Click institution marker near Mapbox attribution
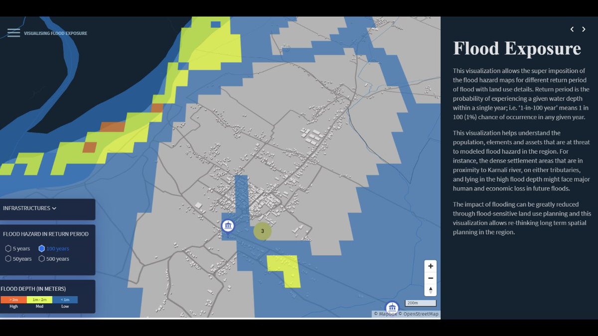 (392, 308)
